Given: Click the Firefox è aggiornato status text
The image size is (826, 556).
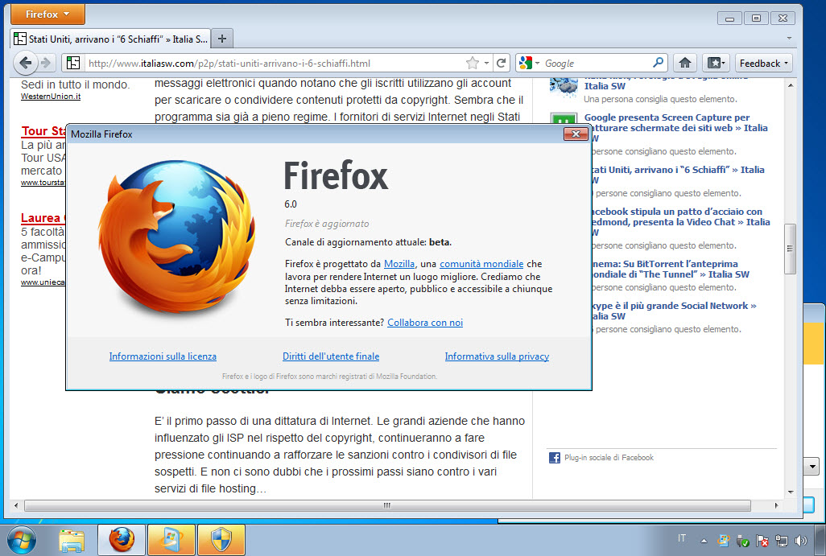Looking at the screenshot, I should pyautogui.click(x=327, y=224).
